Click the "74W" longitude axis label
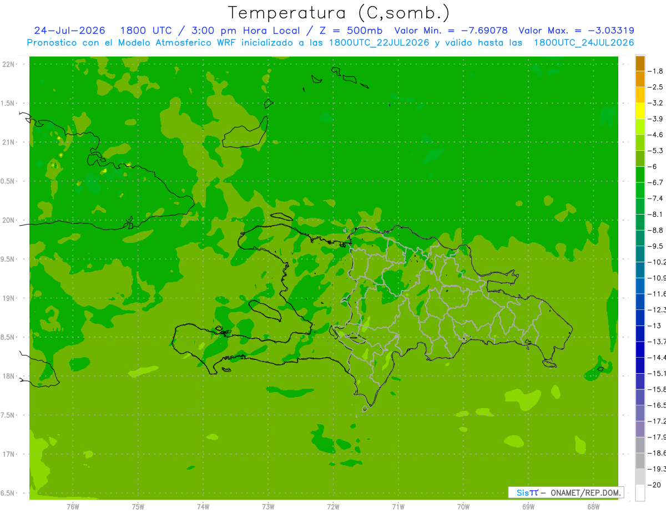 [x=203, y=506]
